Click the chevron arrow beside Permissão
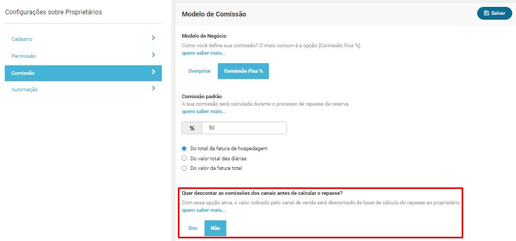The height and width of the screenshot is (241, 516). [153, 55]
